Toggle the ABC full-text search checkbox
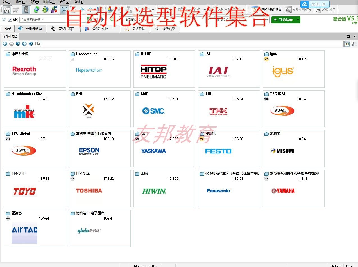 click(x=10, y=20)
